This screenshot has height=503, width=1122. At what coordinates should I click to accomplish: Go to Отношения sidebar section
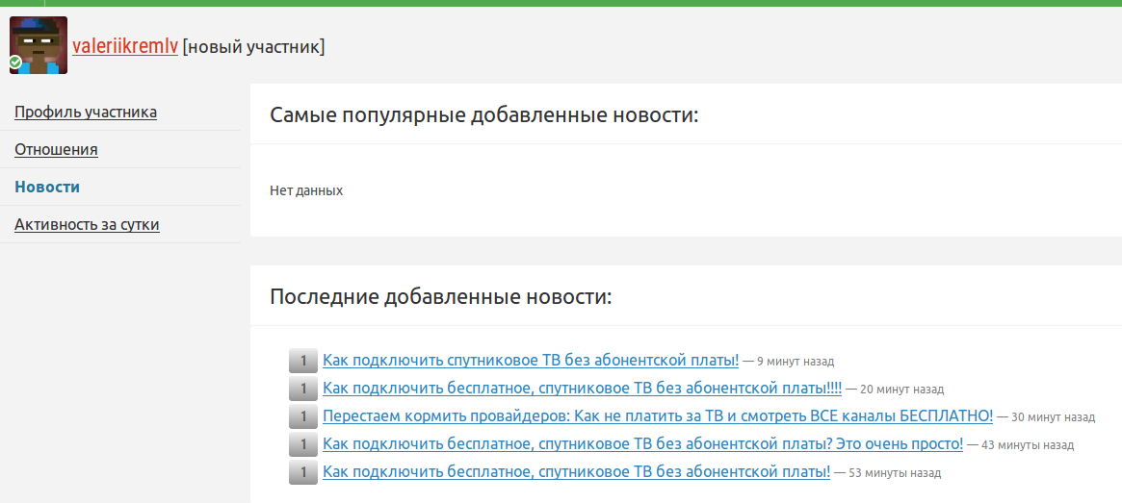(x=56, y=149)
